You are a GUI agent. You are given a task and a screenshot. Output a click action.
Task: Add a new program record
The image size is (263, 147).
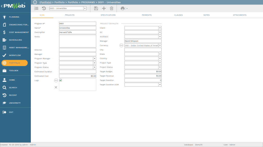pyautogui.click(x=104, y=8)
